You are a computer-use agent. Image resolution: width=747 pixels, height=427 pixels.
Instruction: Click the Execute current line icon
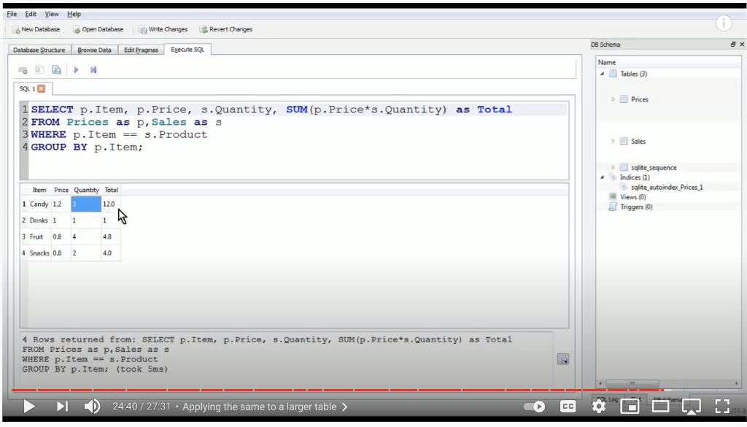pos(93,69)
